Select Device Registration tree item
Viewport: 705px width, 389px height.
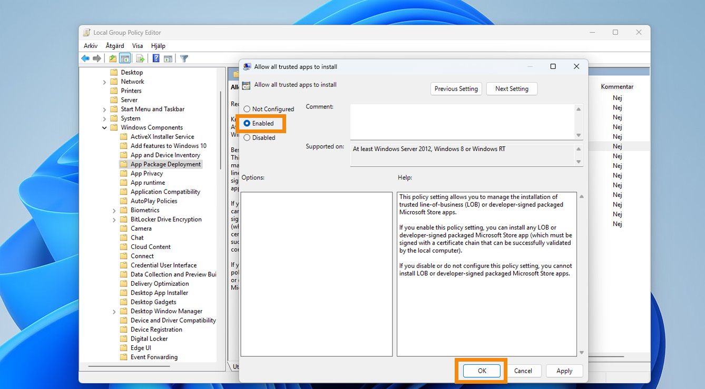click(x=156, y=330)
